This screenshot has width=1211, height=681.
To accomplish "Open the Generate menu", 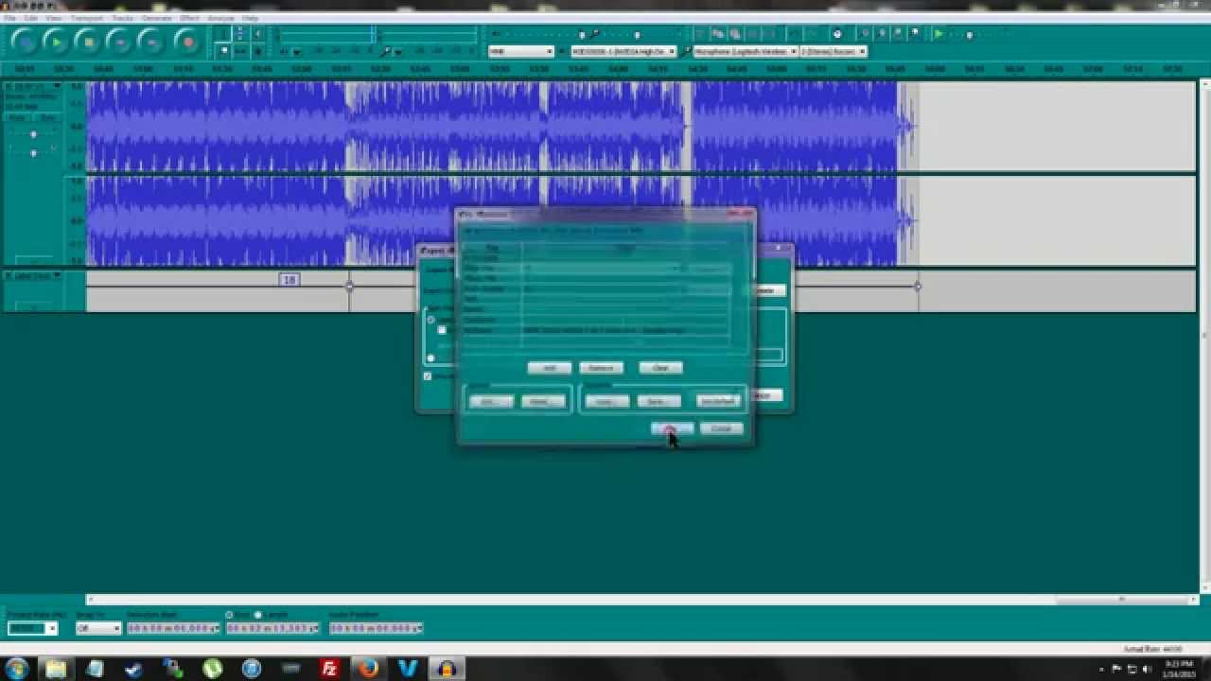I will point(156,18).
